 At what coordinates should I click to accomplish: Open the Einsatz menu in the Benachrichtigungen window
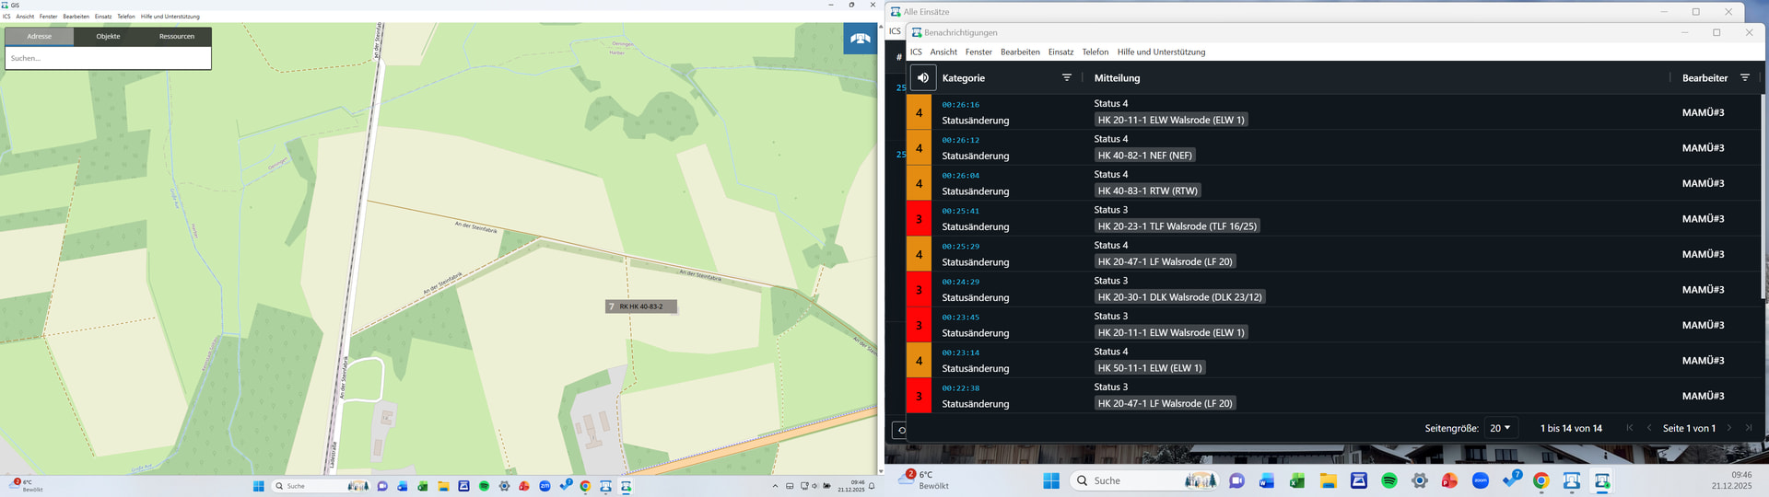point(1060,52)
